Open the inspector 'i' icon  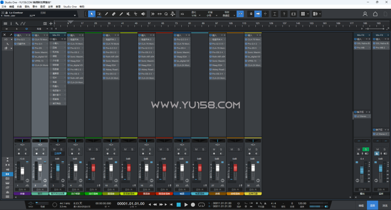11,23
